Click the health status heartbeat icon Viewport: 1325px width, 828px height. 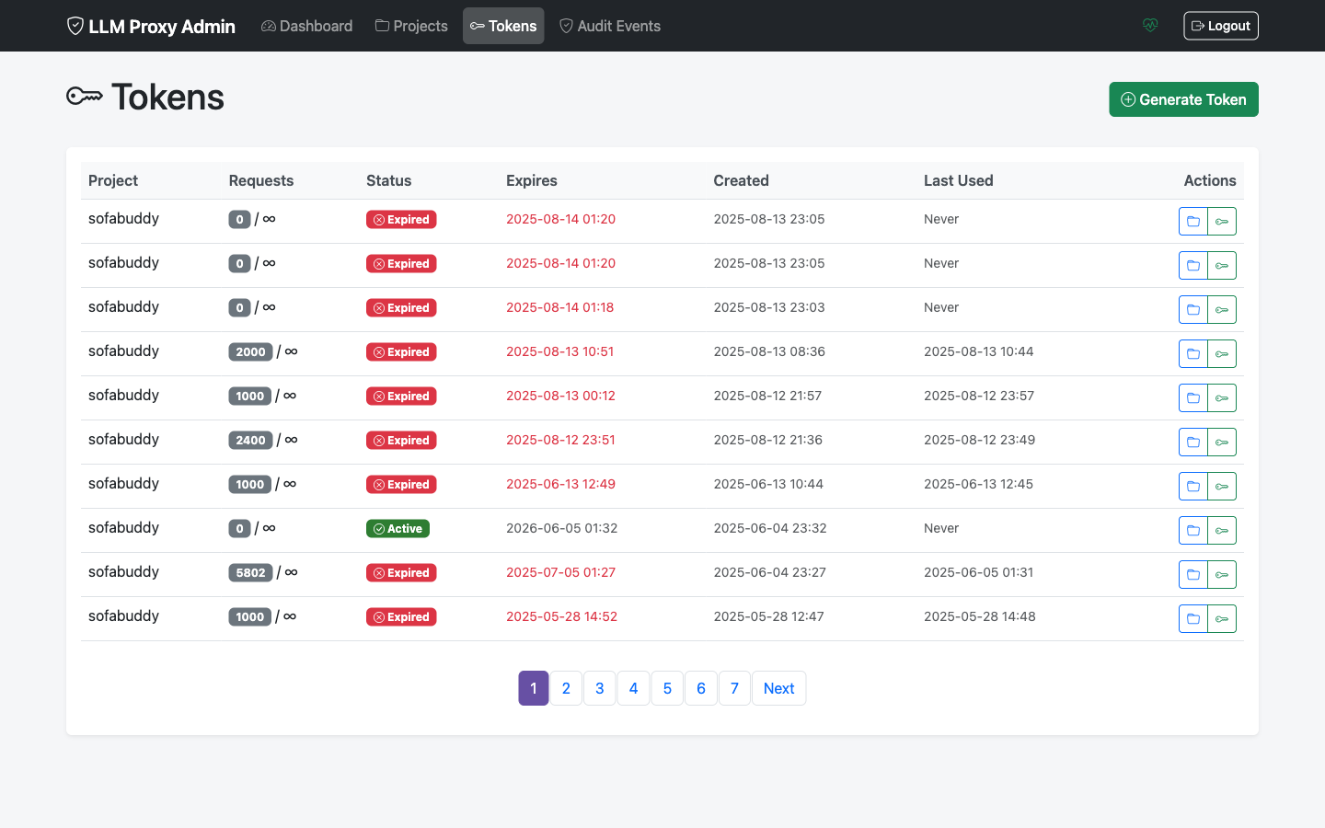pos(1150,26)
